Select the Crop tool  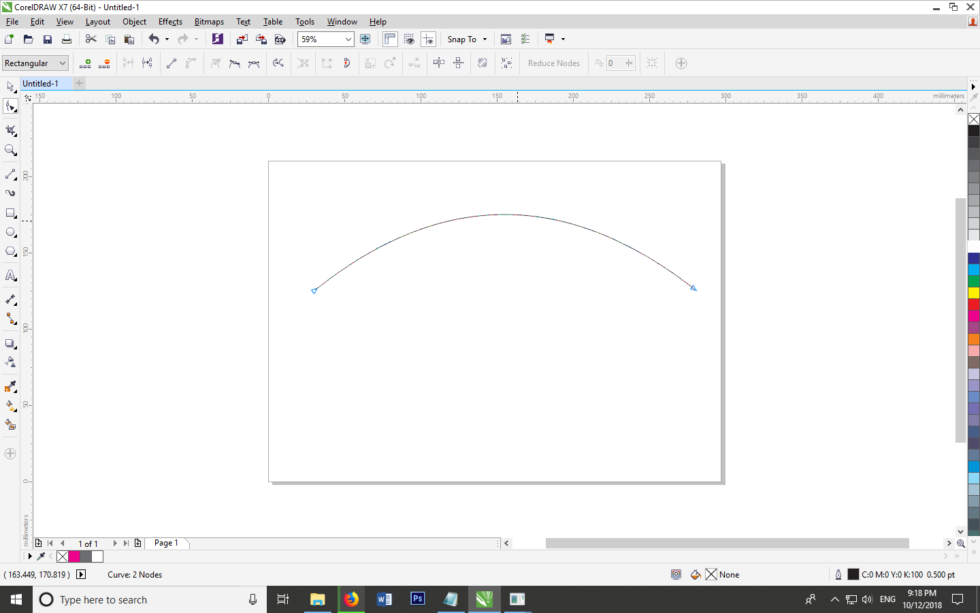coord(10,130)
